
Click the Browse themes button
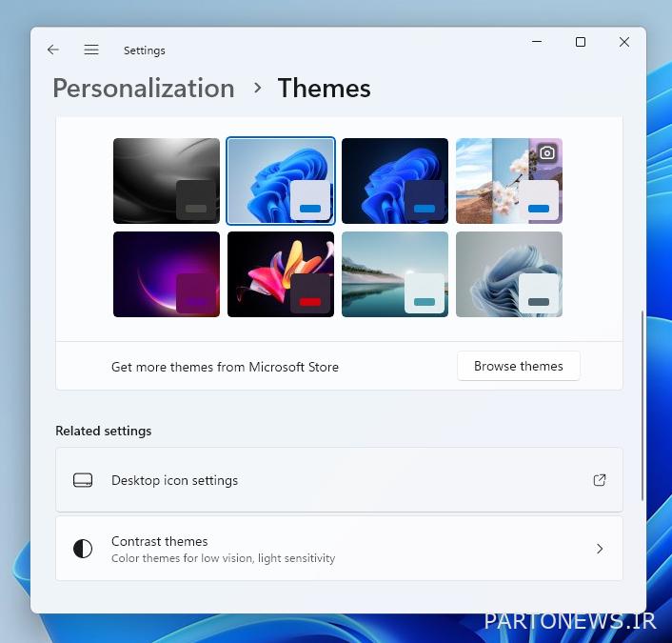518,366
